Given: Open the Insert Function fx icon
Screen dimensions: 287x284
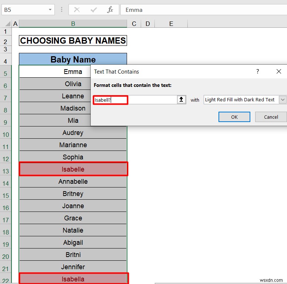Looking at the screenshot, I should (110, 10).
